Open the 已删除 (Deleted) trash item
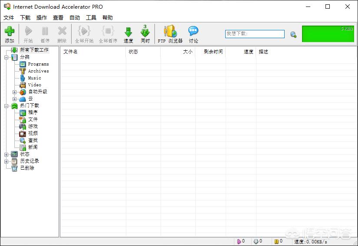This screenshot has height=246, width=358. pos(27,168)
